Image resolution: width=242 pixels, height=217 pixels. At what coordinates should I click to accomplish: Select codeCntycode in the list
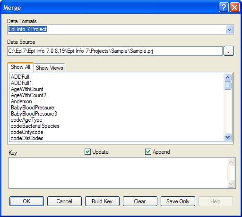(x=27, y=132)
